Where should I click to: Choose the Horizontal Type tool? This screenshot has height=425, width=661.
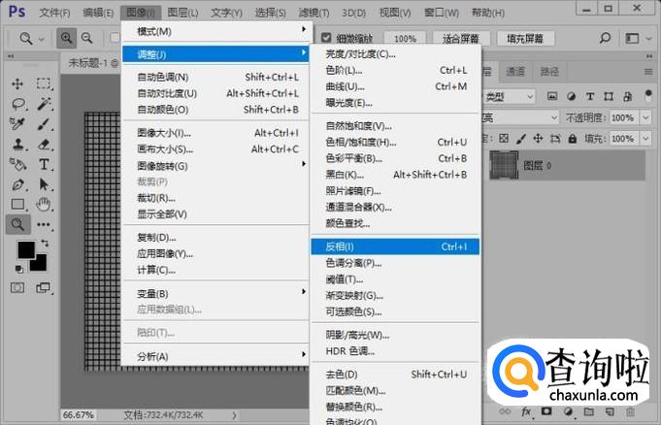[x=44, y=164]
